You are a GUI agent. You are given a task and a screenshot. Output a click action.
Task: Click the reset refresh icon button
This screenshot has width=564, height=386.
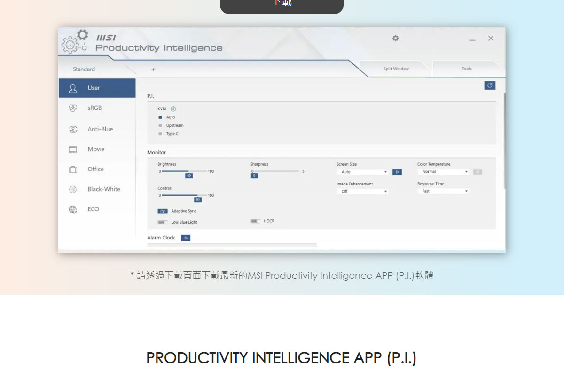pos(490,85)
